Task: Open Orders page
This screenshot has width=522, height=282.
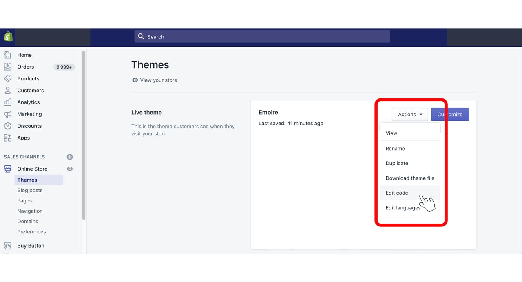Action: click(x=26, y=67)
